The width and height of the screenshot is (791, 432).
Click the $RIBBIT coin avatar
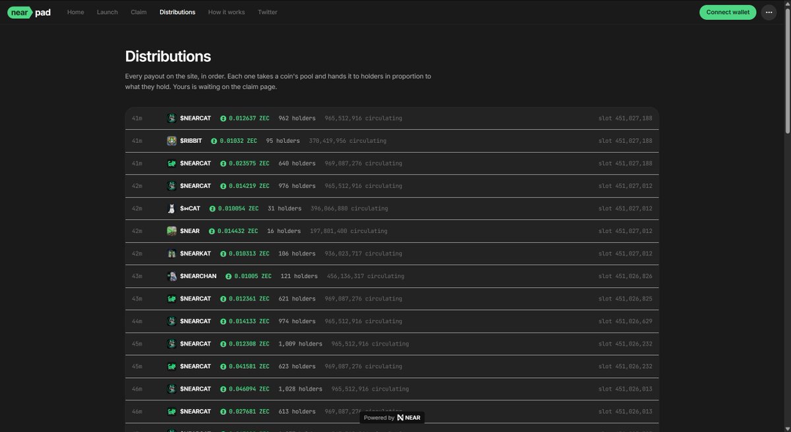[x=171, y=141]
